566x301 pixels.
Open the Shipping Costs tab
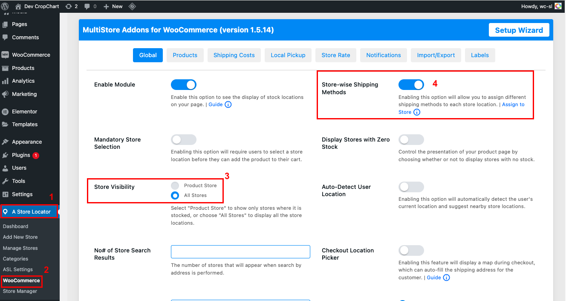[234, 55]
